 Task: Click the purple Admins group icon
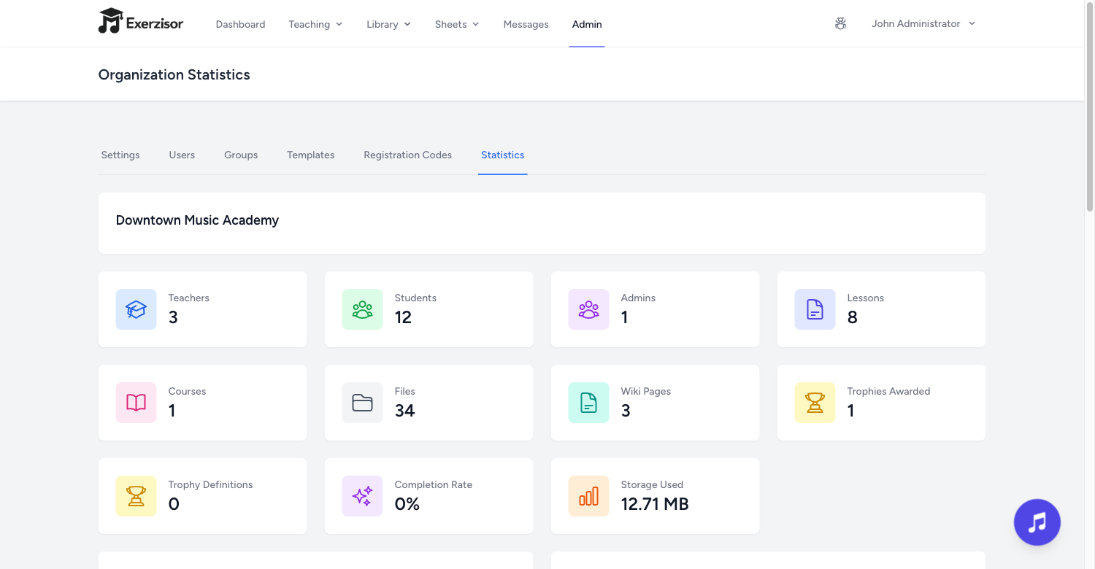point(588,309)
